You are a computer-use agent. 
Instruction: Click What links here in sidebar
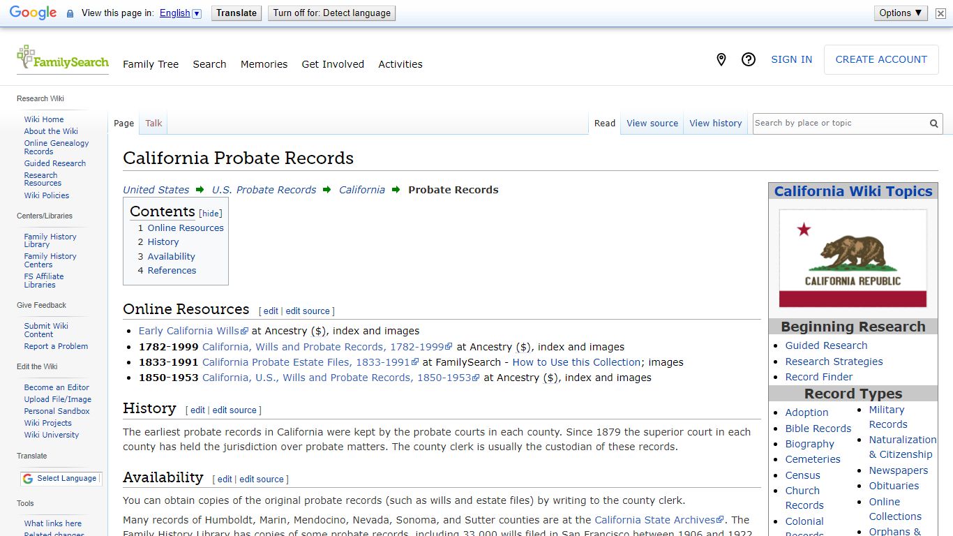coord(53,523)
